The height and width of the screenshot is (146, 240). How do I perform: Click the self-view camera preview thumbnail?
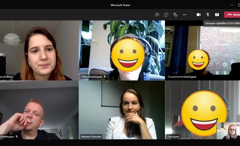228,131
